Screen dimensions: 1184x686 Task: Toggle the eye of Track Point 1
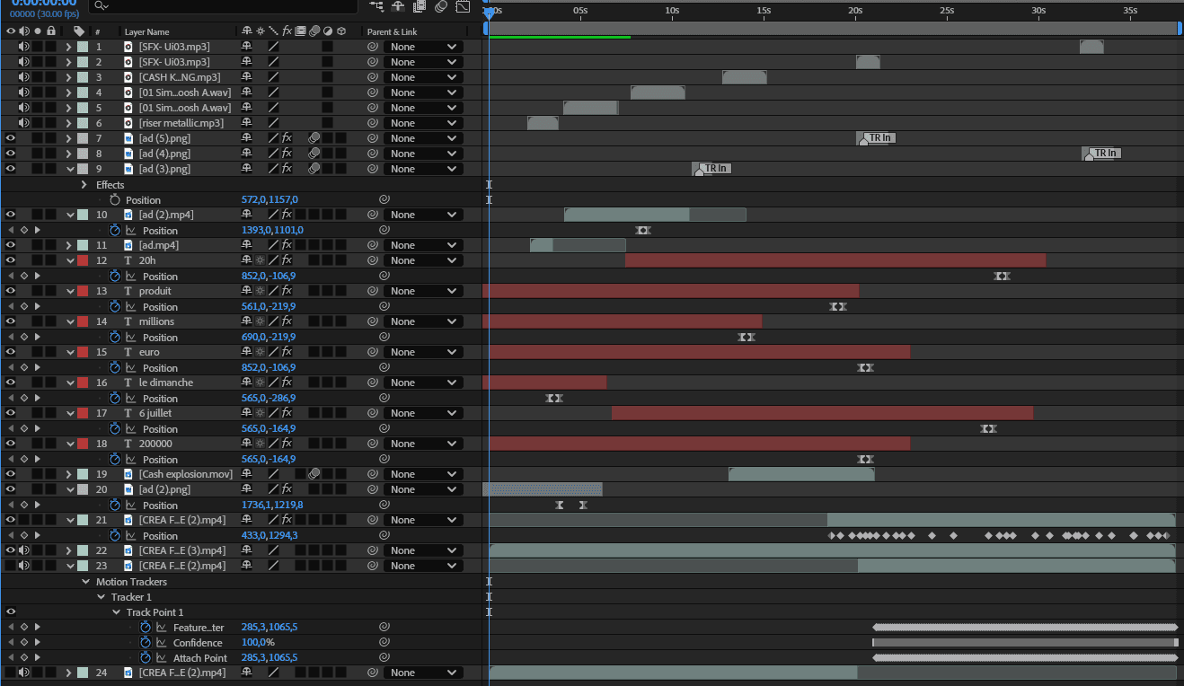click(11, 611)
